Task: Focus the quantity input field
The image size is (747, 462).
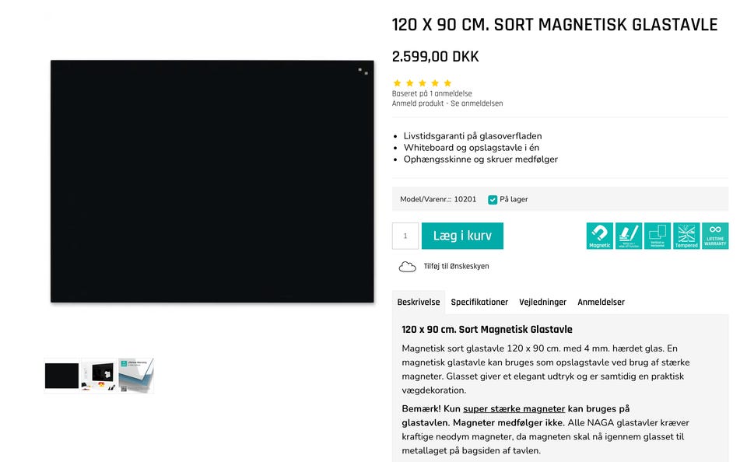Action: click(405, 236)
